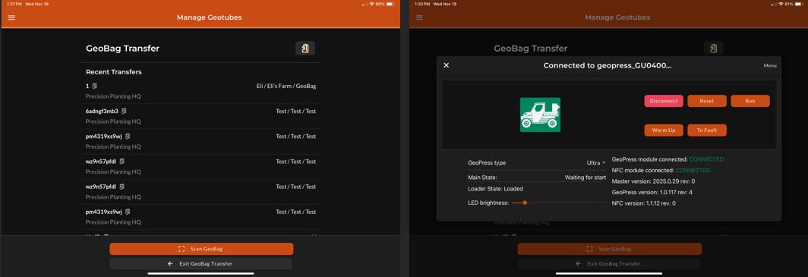
Task: Tap the 81% battery indicator on right screen
Action: (x=794, y=4)
